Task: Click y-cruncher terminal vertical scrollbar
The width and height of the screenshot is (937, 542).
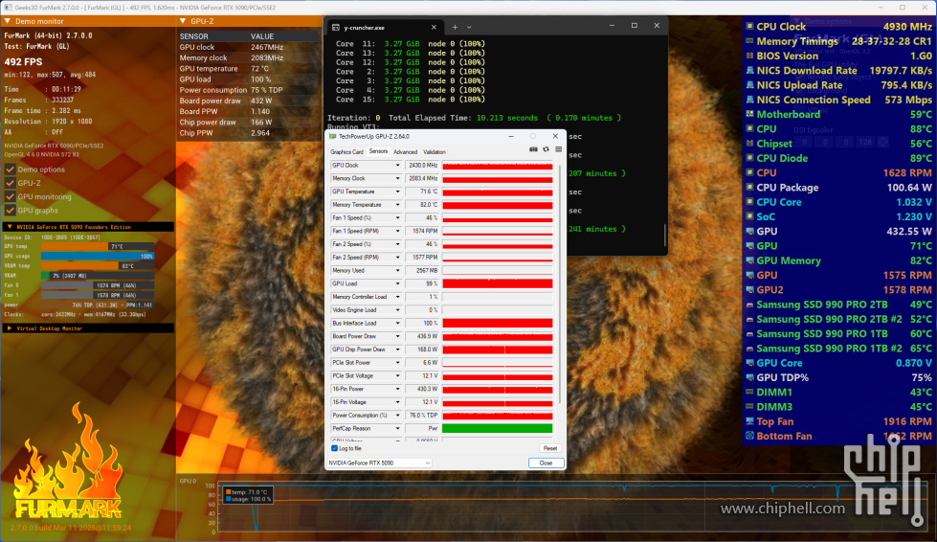Action: click(x=664, y=235)
